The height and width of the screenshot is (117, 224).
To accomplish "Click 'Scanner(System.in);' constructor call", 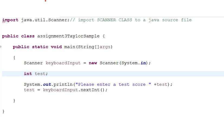I will point(125,63).
